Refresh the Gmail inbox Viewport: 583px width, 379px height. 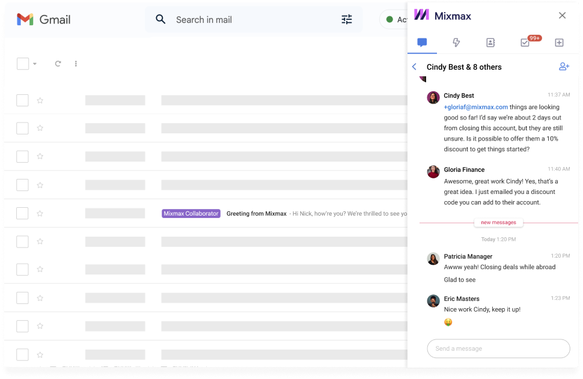pos(58,64)
